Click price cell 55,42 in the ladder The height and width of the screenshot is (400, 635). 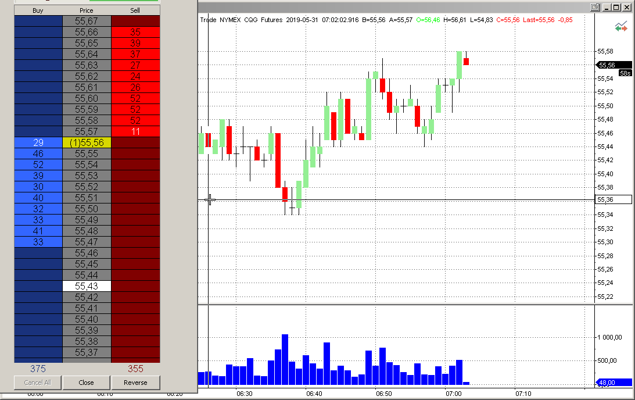pyautogui.click(x=87, y=297)
